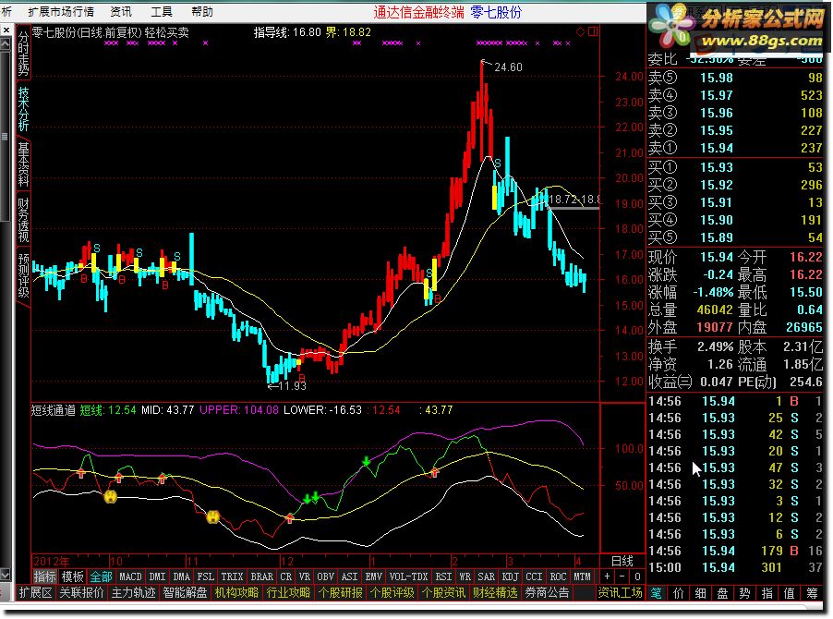
Task: Select the 势 tab in quote panel
Action: [x=745, y=593]
